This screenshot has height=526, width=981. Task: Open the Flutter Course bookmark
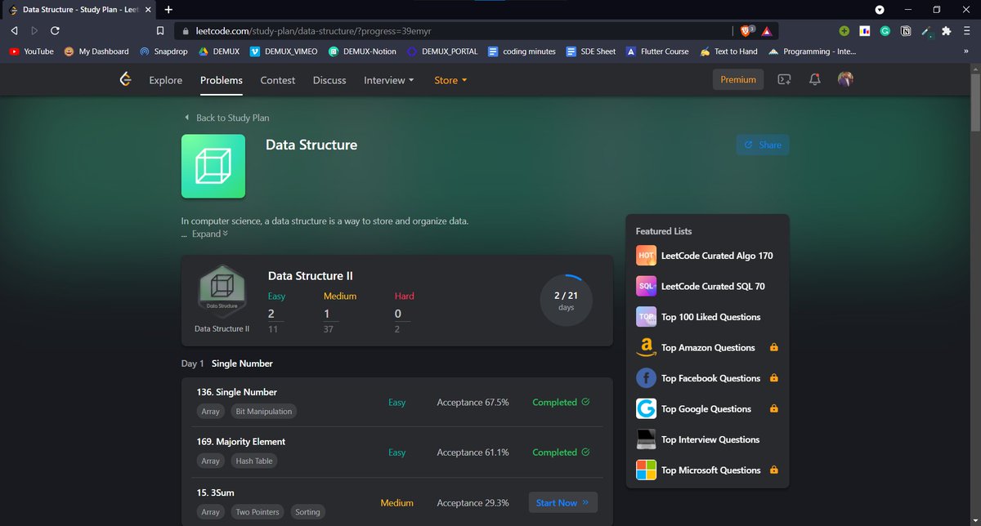tap(657, 51)
